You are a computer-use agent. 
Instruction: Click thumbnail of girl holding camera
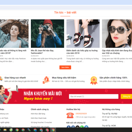(48, 34)
